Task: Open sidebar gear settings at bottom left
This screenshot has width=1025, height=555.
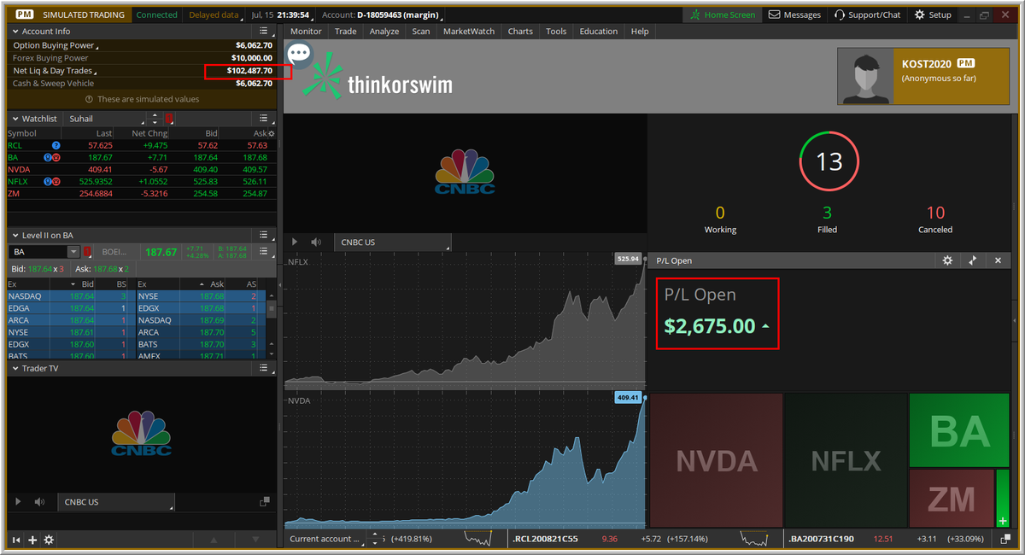Action: point(49,540)
